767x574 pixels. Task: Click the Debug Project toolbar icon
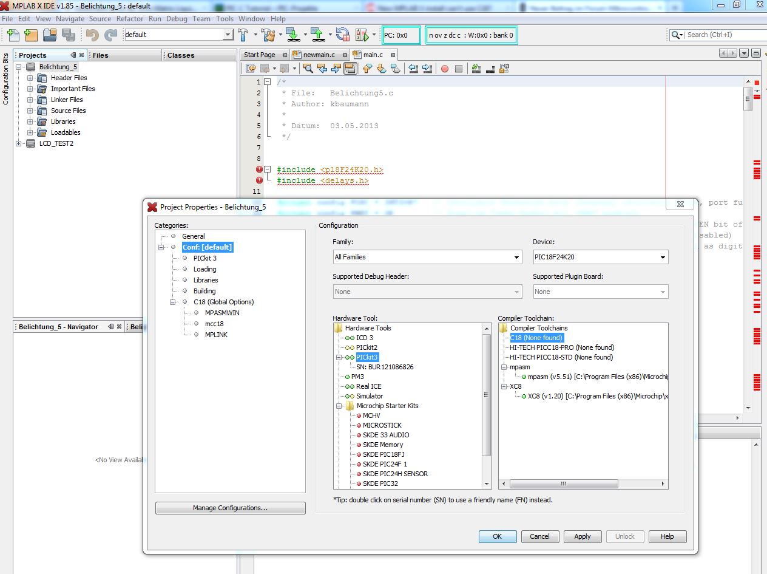(x=362, y=35)
